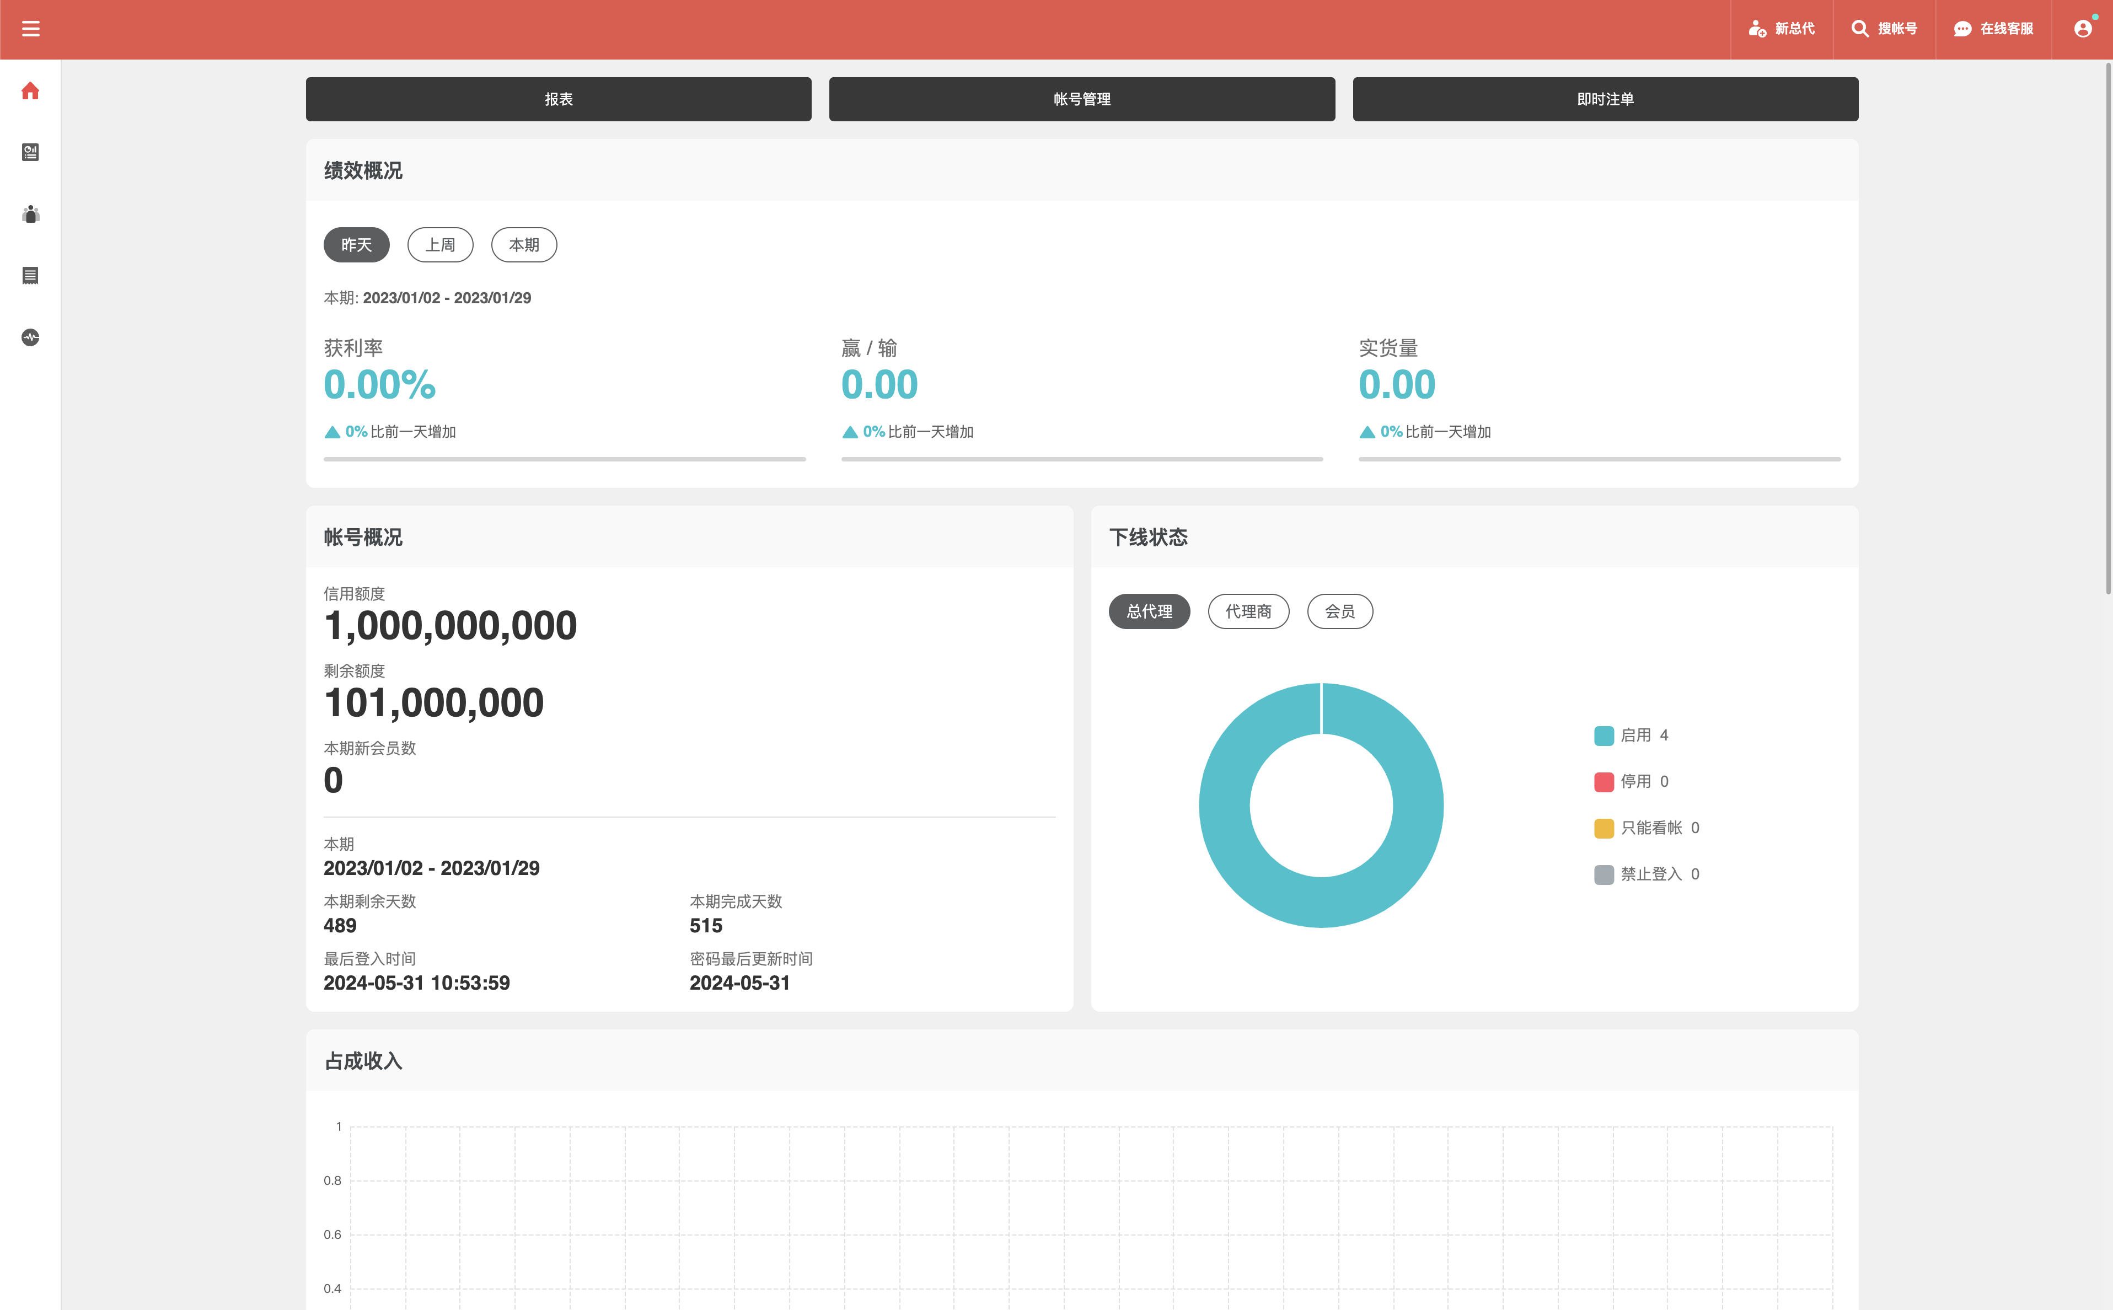Viewport: 2113px width, 1310px height.
Task: Click the credit limit 1,000,000,000 value
Action: tap(451, 626)
